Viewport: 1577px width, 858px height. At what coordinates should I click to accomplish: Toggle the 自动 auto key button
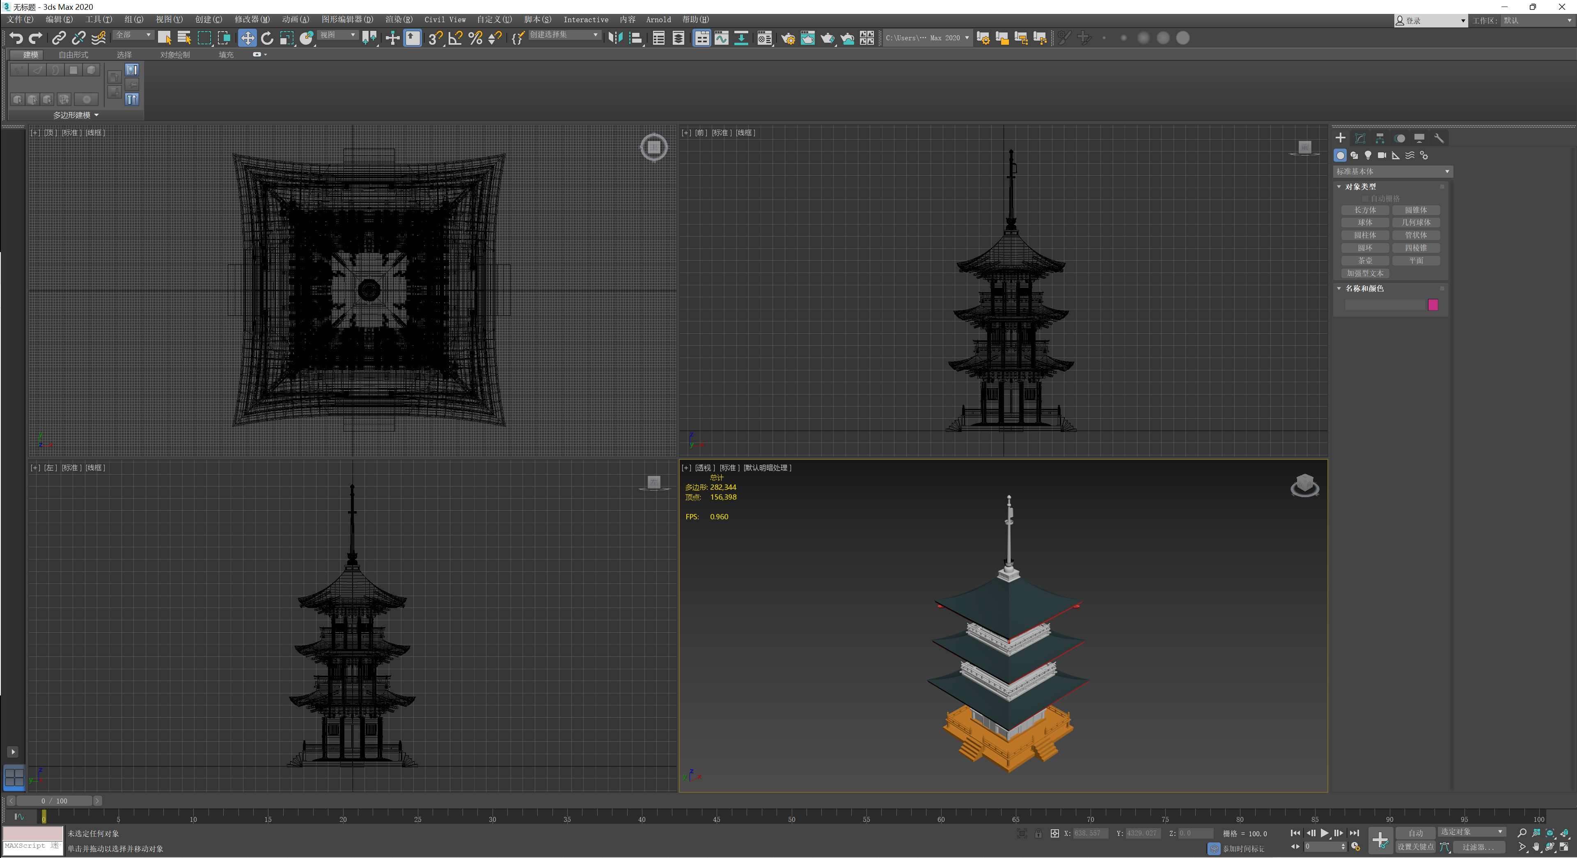point(1415,833)
